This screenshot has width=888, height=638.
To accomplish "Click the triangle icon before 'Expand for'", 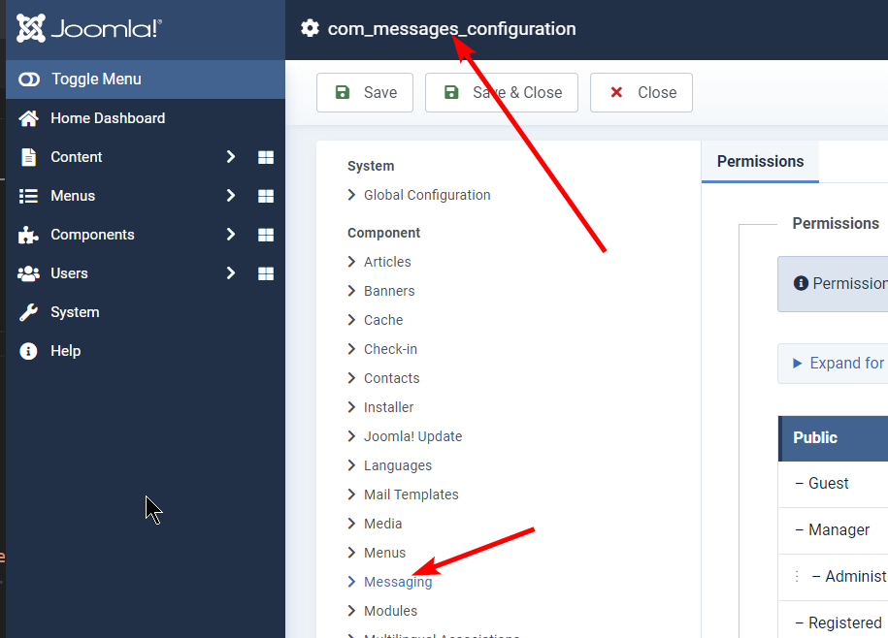I will 798,363.
